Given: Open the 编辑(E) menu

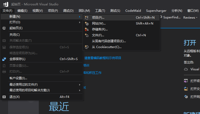Looking at the screenshot, I should pyautogui.click(x=22, y=11).
